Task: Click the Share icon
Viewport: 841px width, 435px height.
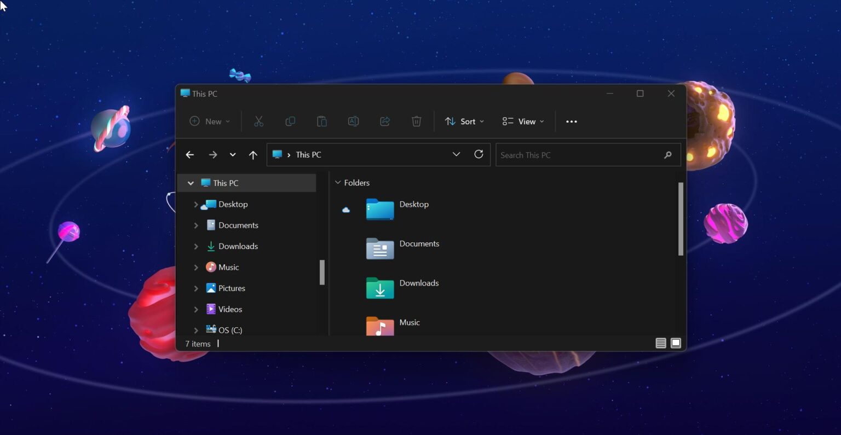Action: 385,121
